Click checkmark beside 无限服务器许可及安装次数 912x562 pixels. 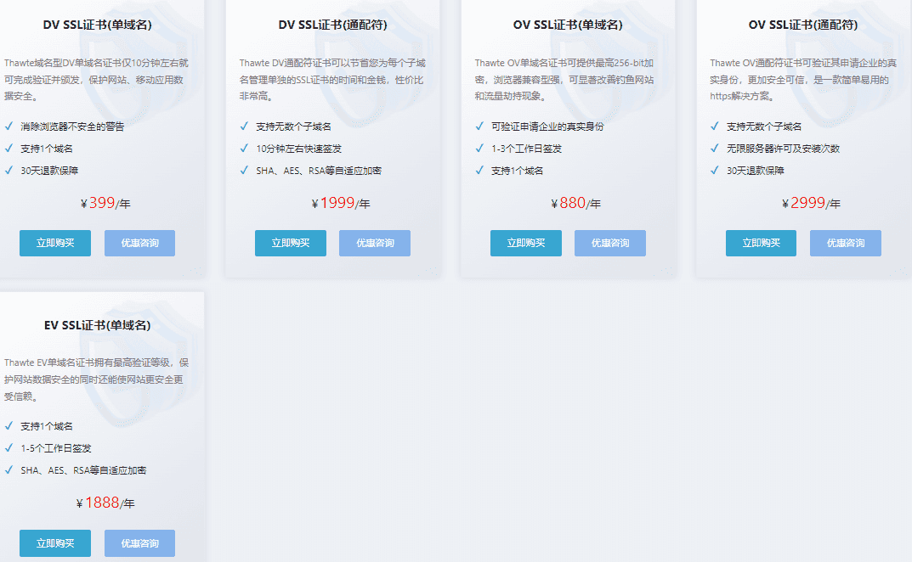[x=715, y=149]
